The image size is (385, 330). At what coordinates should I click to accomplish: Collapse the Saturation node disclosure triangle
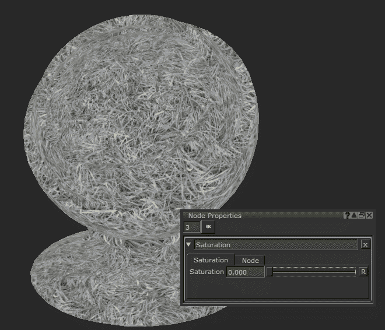(188, 245)
